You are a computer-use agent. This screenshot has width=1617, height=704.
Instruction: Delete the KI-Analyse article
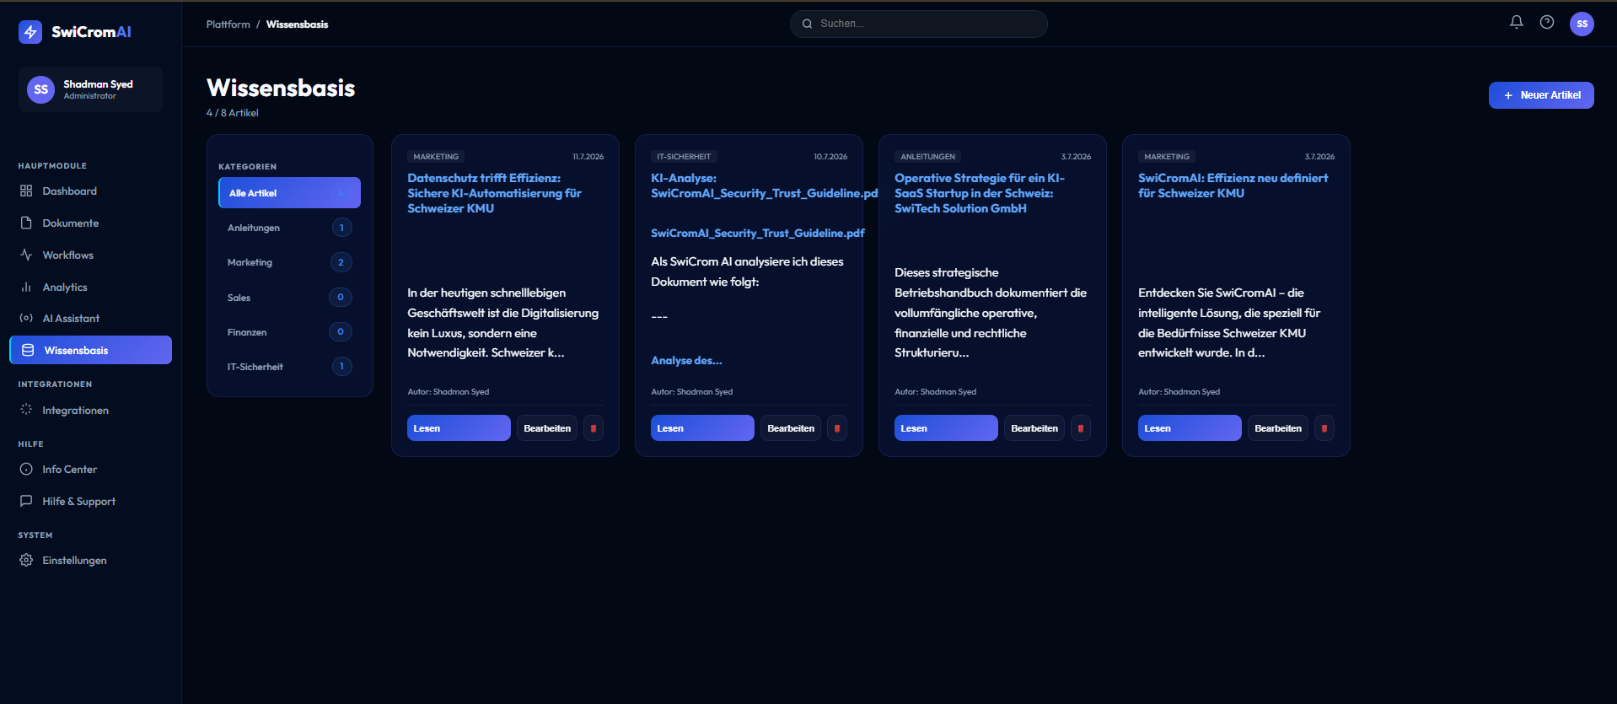pos(837,428)
